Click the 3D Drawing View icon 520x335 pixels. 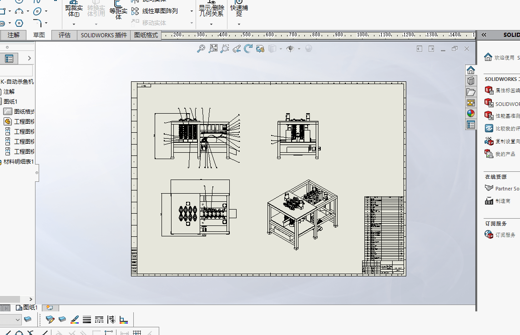260,49
